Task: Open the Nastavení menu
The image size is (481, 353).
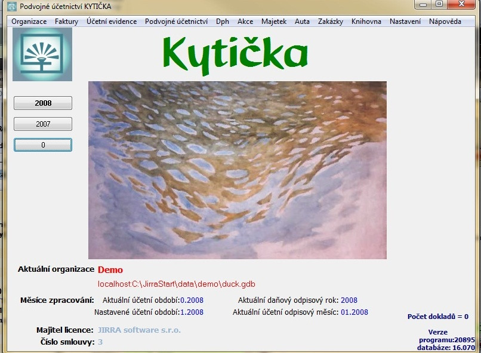Action: click(x=405, y=22)
